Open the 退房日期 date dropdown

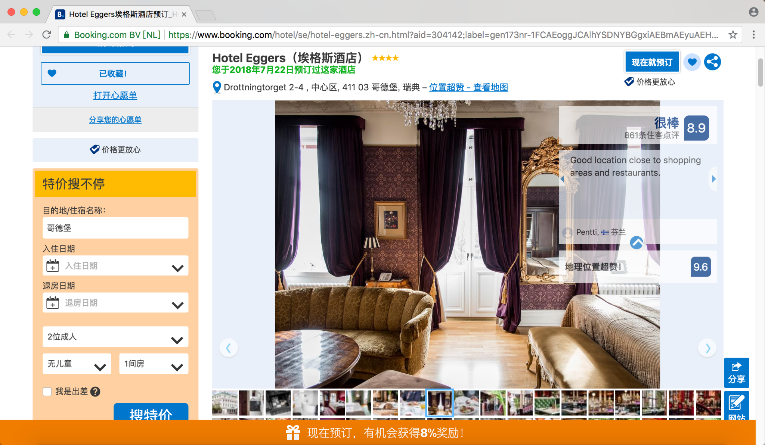(x=115, y=302)
